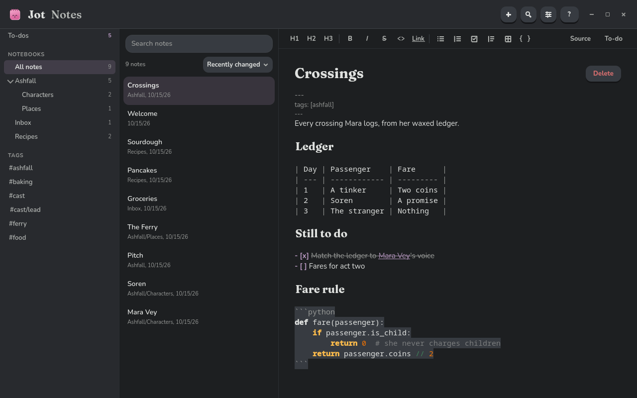Viewport: 637px width, 398px height.
Task: Open the Groceries note
Action: (199, 203)
